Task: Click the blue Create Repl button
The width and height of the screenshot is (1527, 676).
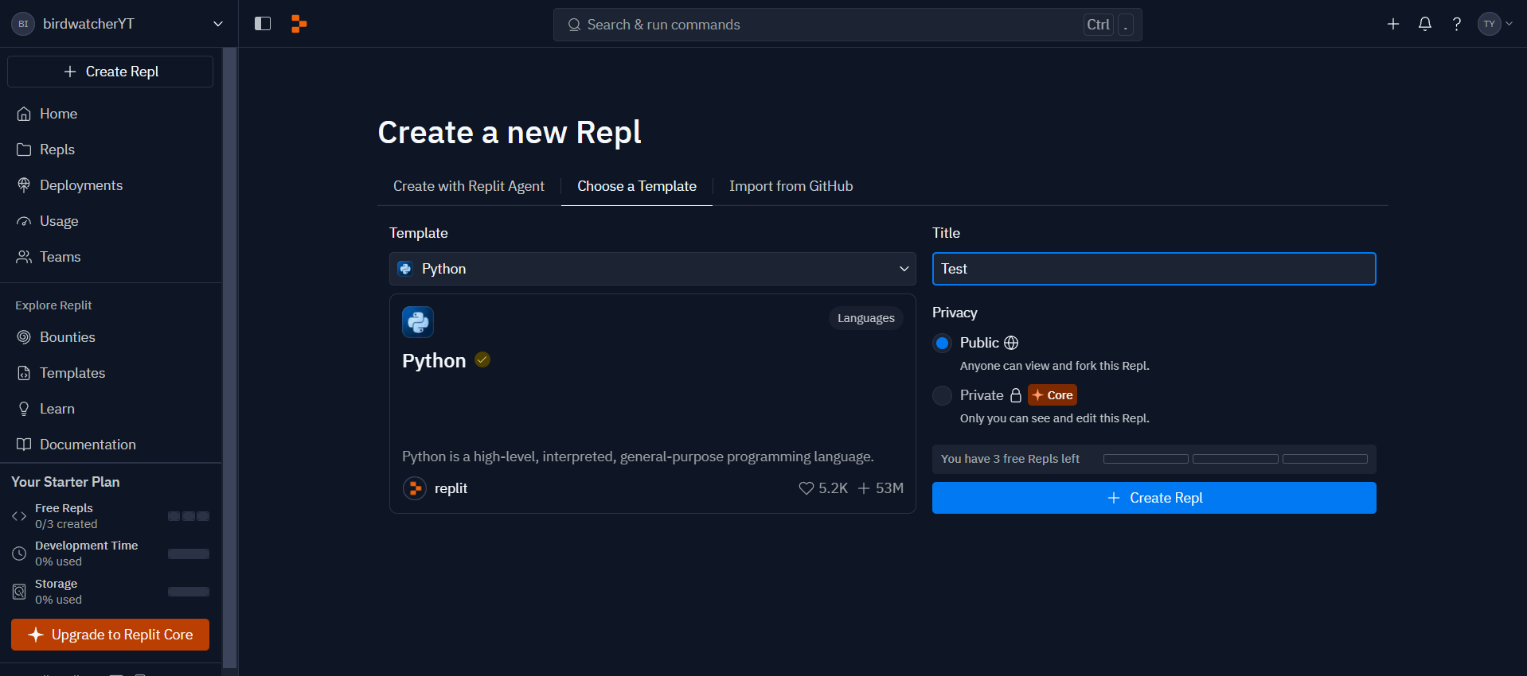Action: click(x=1154, y=498)
